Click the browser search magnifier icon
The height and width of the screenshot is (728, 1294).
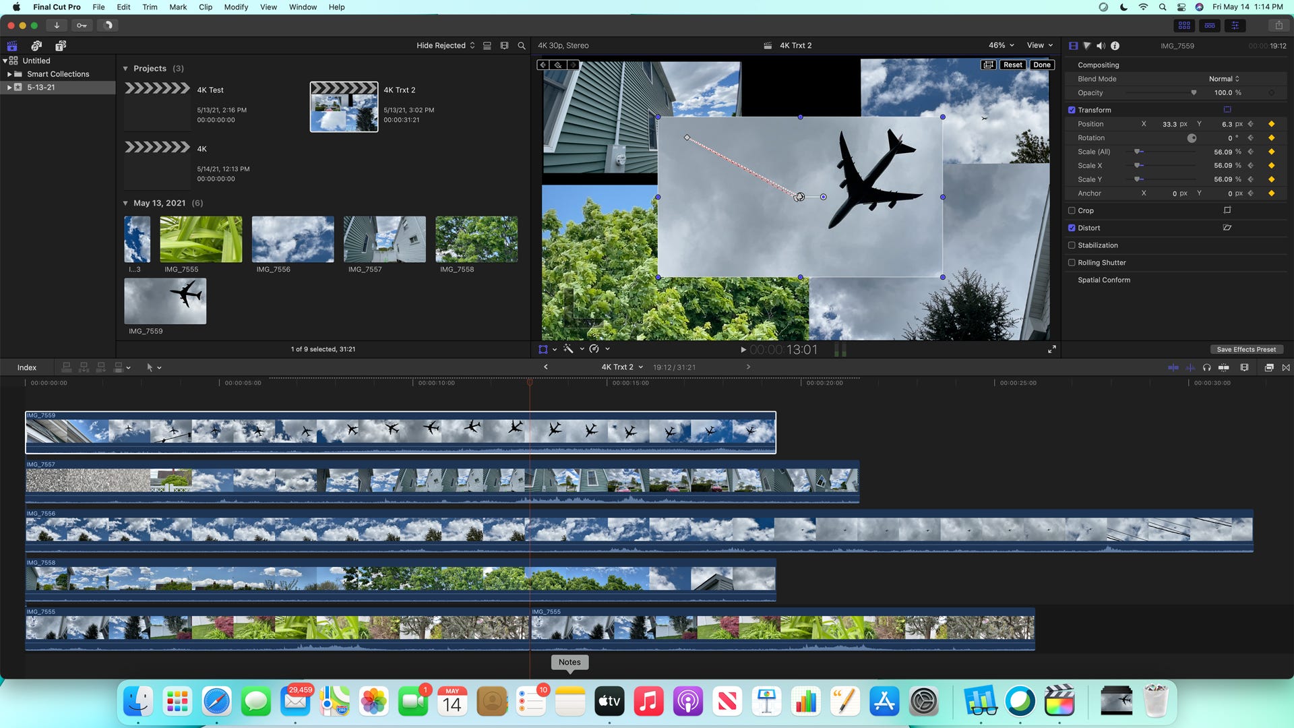521,46
